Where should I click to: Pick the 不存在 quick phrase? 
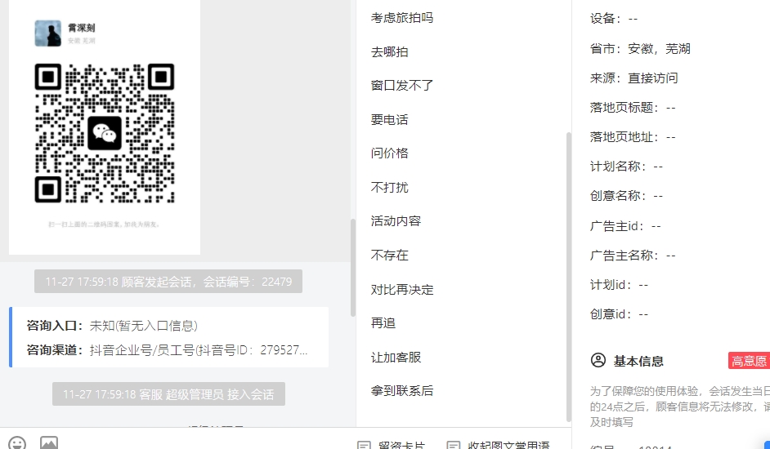(x=389, y=256)
